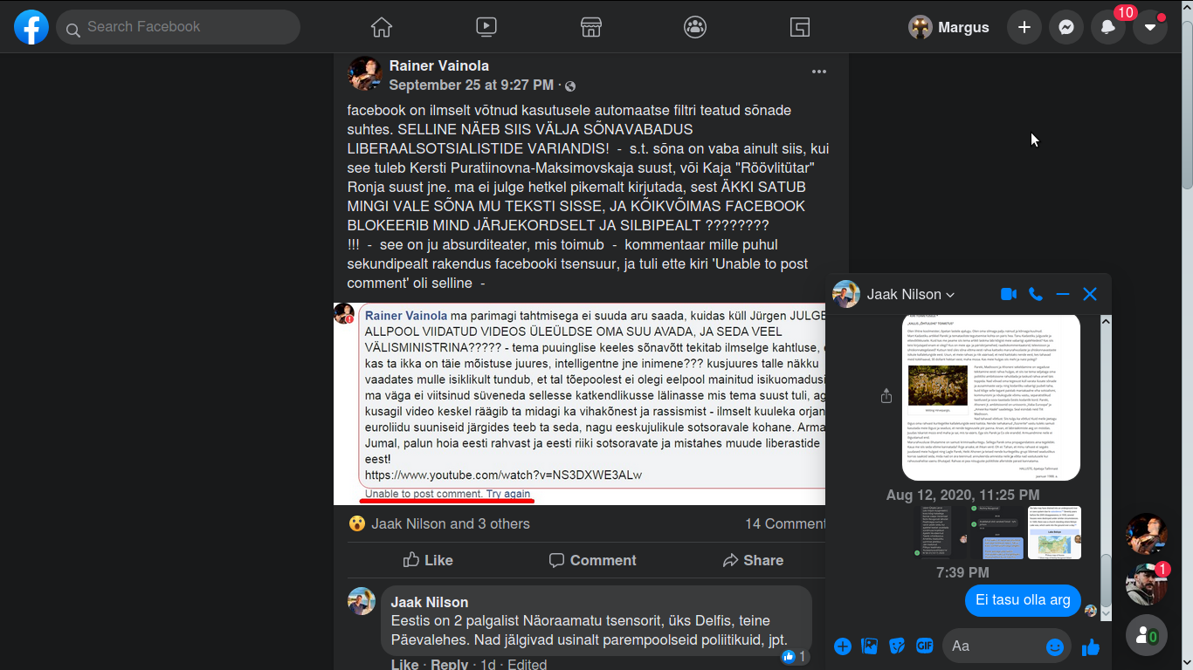1193x670 pixels.
Task: Minimize the Jaak Nilson chat
Action: click(1063, 294)
